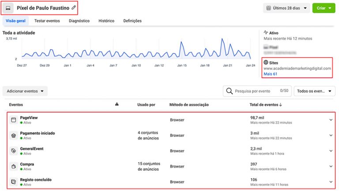Click the Método de associação column header

(189, 105)
